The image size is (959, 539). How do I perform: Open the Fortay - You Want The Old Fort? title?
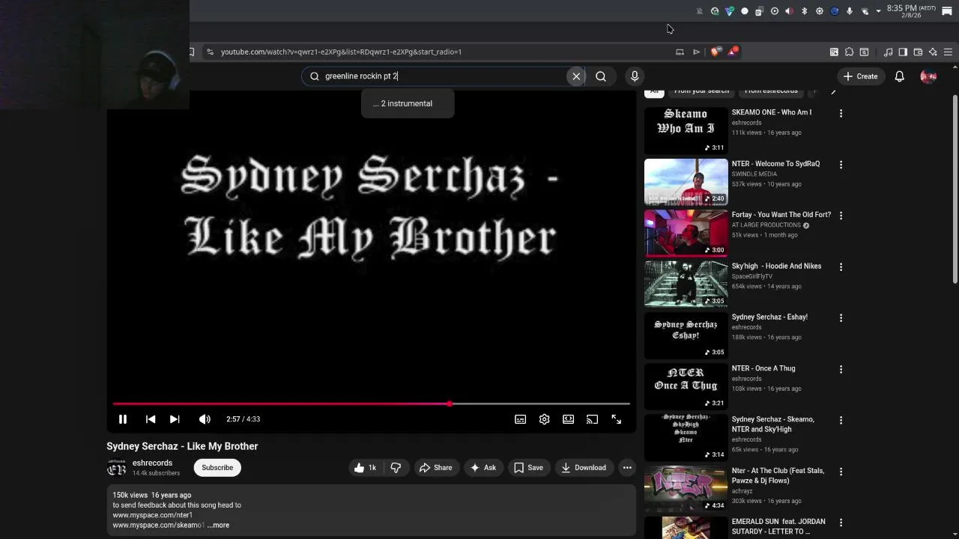(781, 215)
